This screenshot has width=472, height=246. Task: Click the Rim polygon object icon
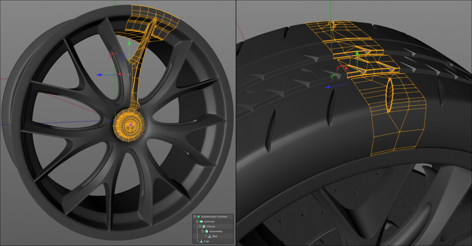209,236
